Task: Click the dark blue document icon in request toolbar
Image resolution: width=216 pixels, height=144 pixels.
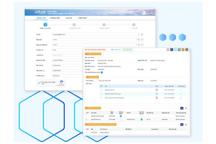Action: pyautogui.click(x=172, y=50)
